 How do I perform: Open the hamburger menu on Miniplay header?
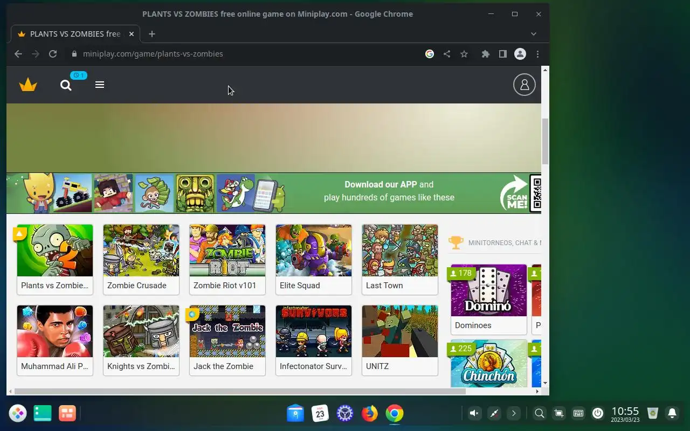point(100,85)
